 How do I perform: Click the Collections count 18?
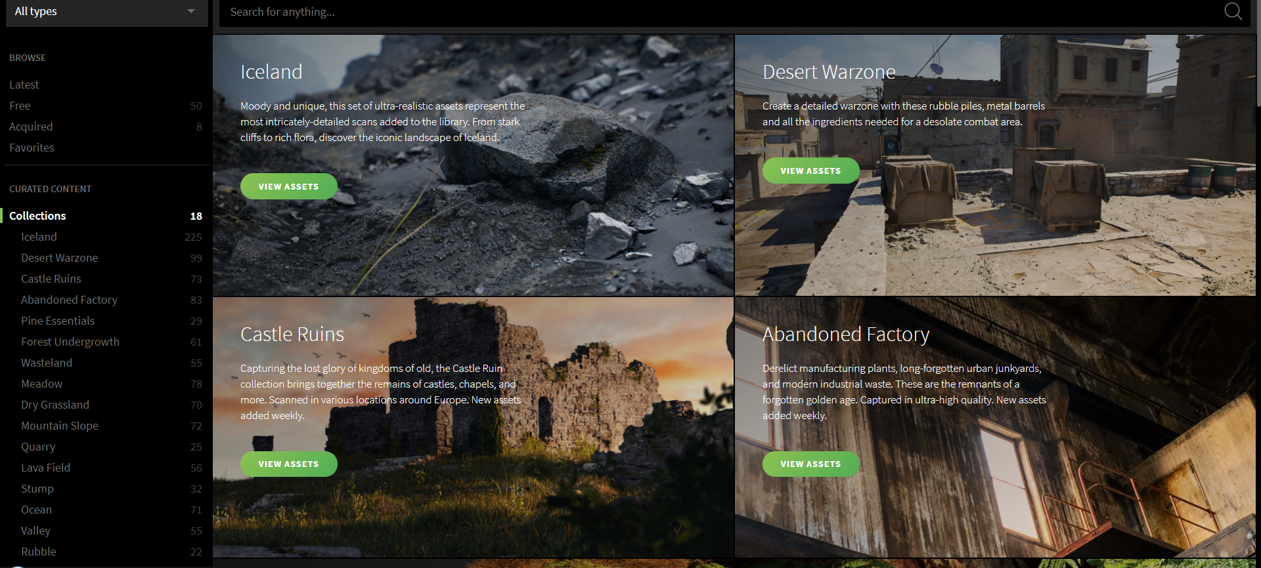(x=196, y=216)
